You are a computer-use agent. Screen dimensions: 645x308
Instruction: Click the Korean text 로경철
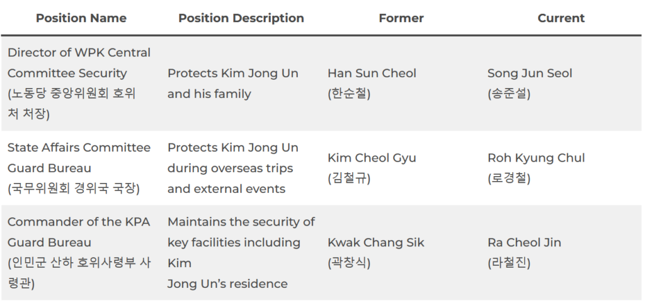509,179
